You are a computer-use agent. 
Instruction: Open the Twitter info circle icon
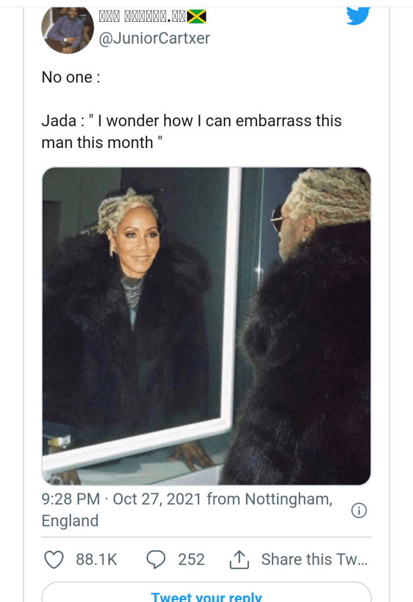[x=359, y=510]
